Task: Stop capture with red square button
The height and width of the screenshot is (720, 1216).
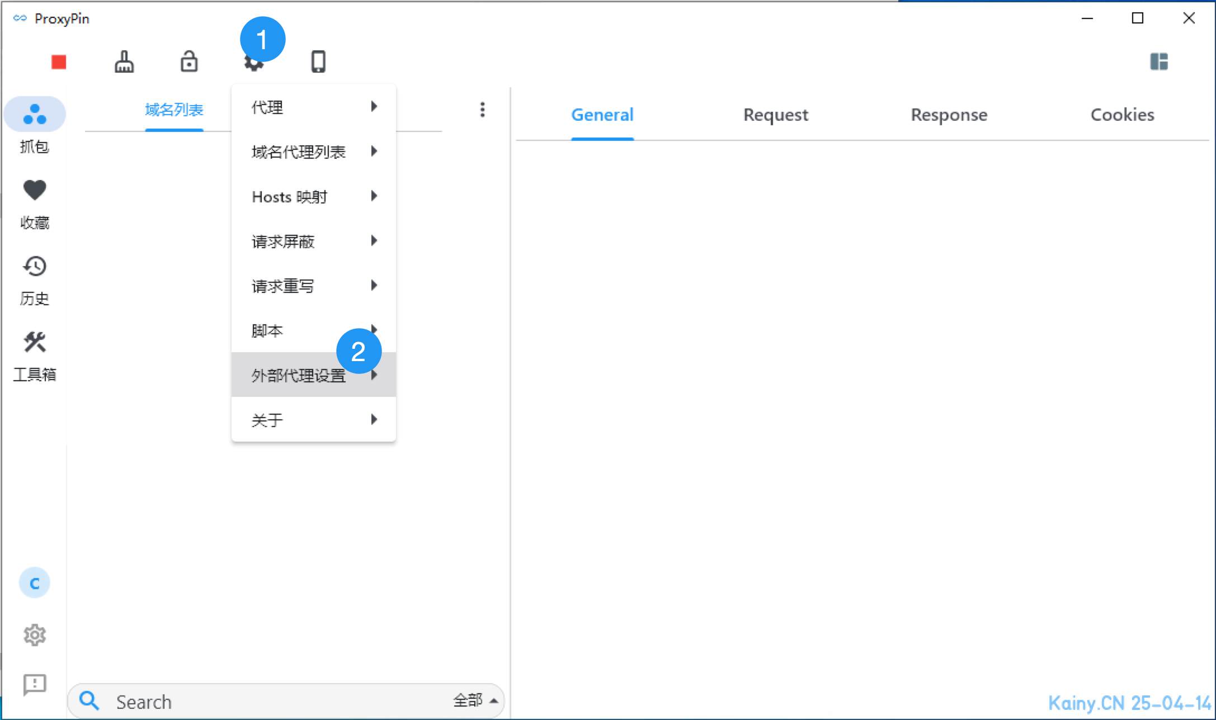Action: 59,61
